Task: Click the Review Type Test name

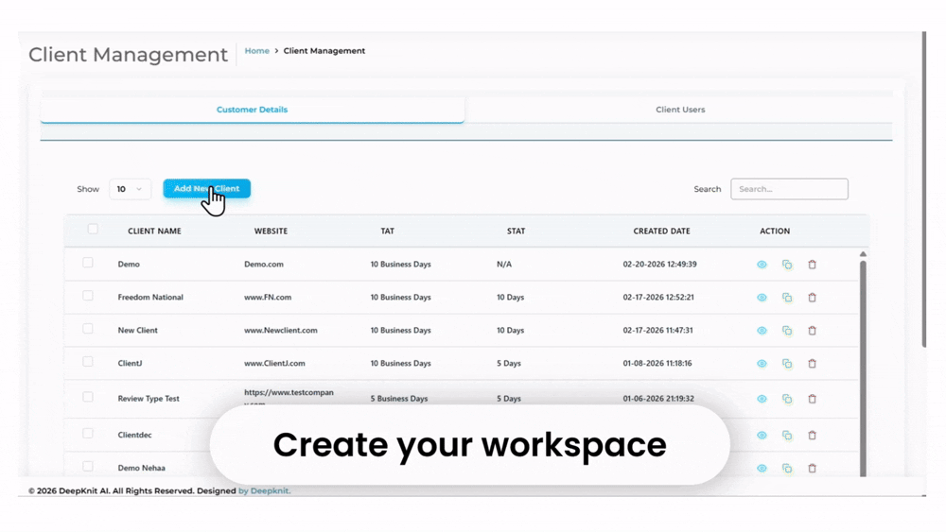Action: 149,399
